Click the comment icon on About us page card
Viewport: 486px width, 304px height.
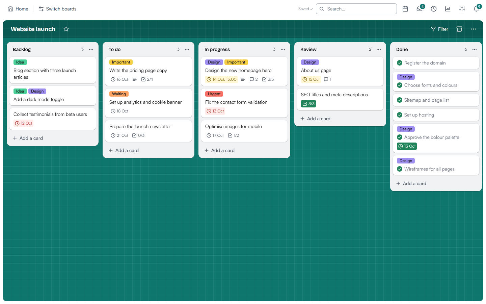pyautogui.click(x=327, y=79)
